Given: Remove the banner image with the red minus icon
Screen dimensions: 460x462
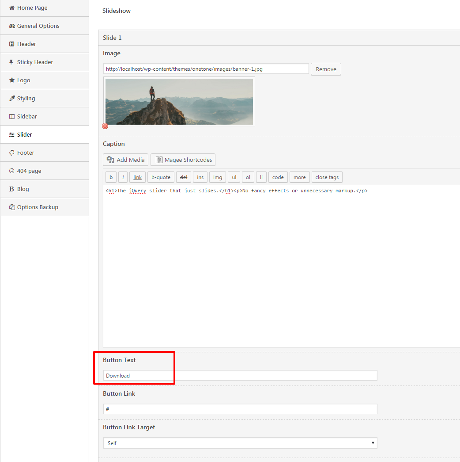Looking at the screenshot, I should click(105, 126).
